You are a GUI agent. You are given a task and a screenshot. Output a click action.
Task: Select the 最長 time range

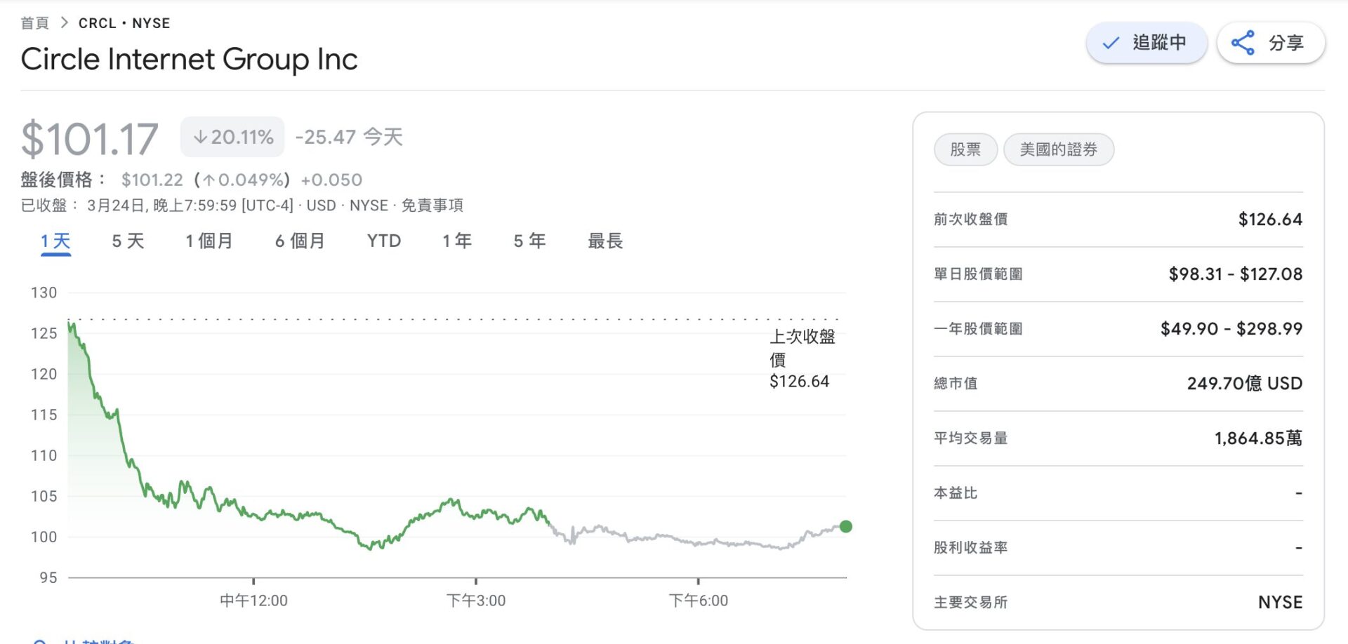pyautogui.click(x=605, y=241)
